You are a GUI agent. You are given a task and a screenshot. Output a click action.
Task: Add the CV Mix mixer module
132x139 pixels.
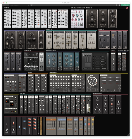pos(37,83)
